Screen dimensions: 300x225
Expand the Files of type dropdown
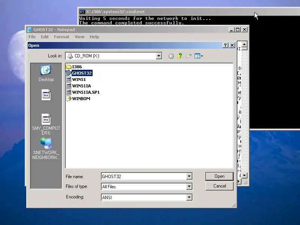click(x=189, y=186)
